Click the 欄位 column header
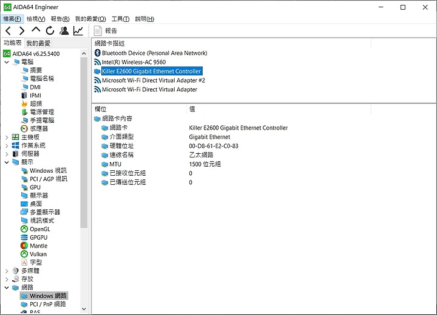This screenshot has width=437, height=315. click(x=139, y=109)
